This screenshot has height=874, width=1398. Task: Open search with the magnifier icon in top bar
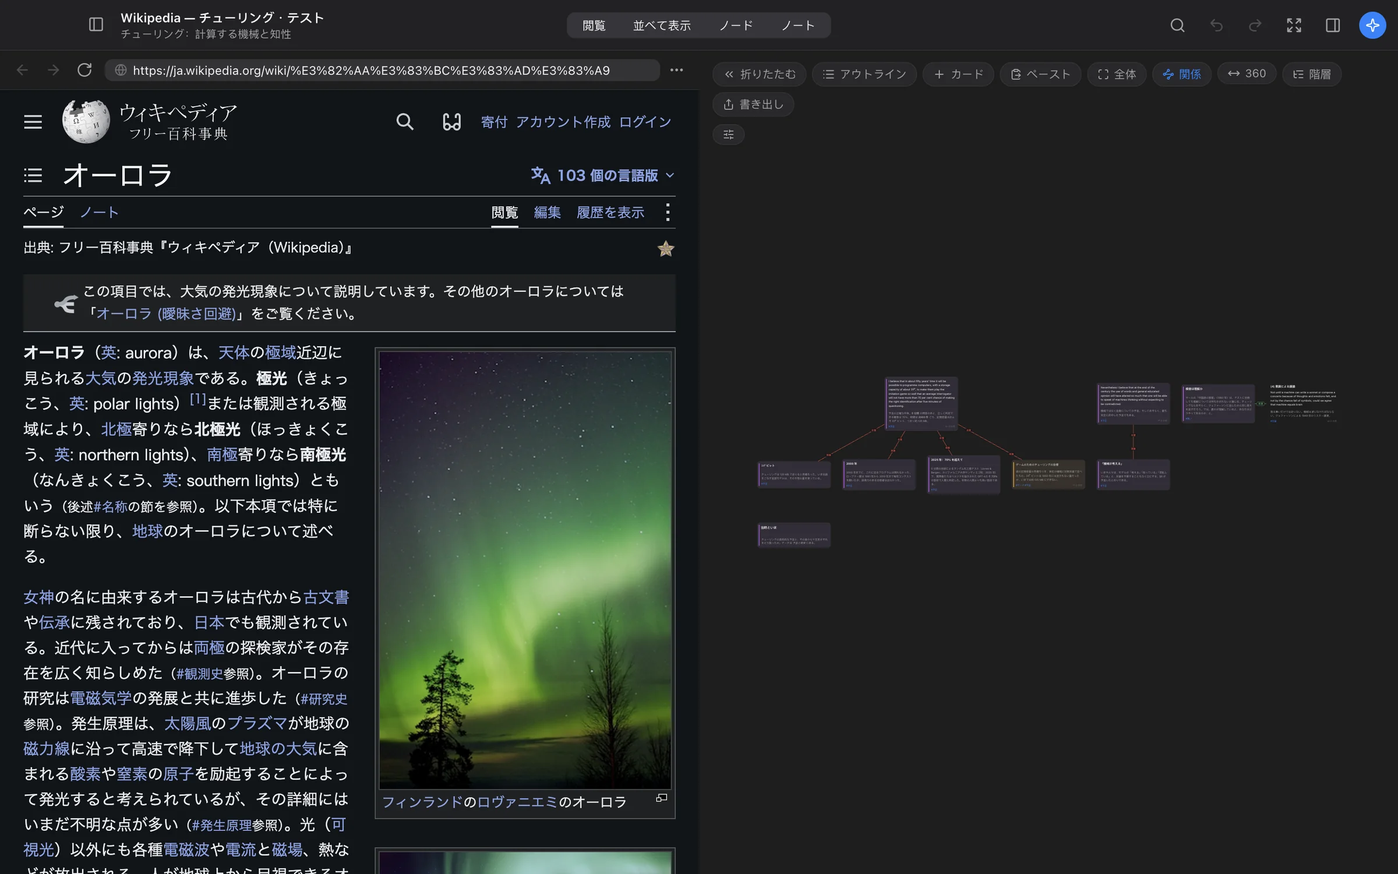1177,25
